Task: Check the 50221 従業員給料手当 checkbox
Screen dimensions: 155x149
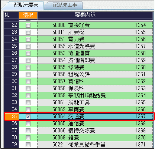Action: click(28, 145)
